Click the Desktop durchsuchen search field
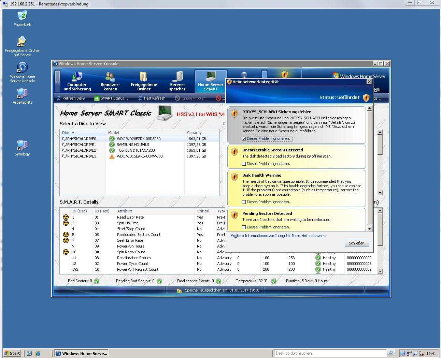Screen dimensions: 441x358 click(x=330, y=353)
